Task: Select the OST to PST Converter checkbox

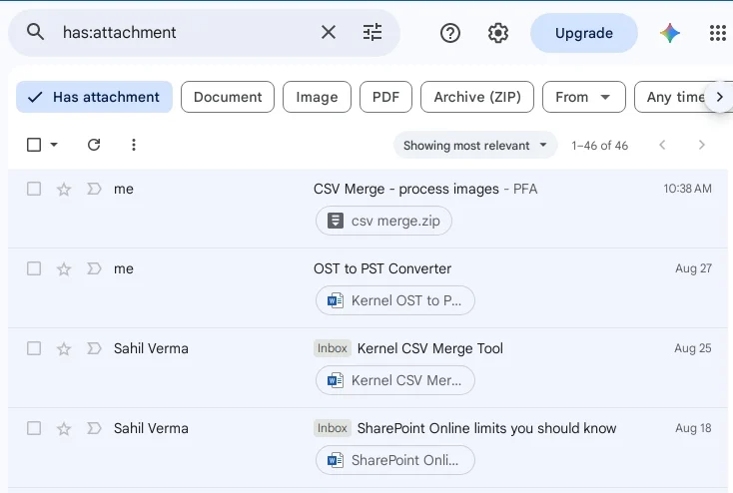Action: click(34, 268)
